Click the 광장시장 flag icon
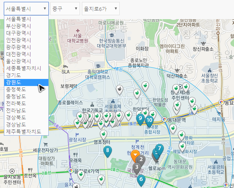This screenshot has width=234, height=188. (77, 134)
